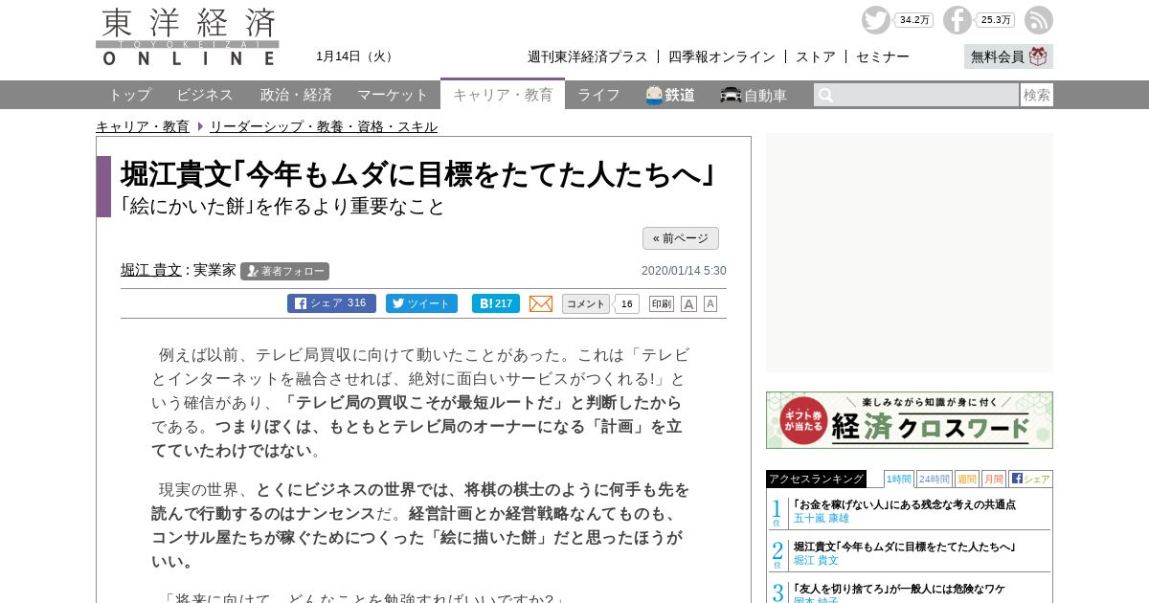Open ranking article 「お金を稼げない人」にある残念な考えの共通点
This screenshot has width=1149, height=603.
click(905, 504)
